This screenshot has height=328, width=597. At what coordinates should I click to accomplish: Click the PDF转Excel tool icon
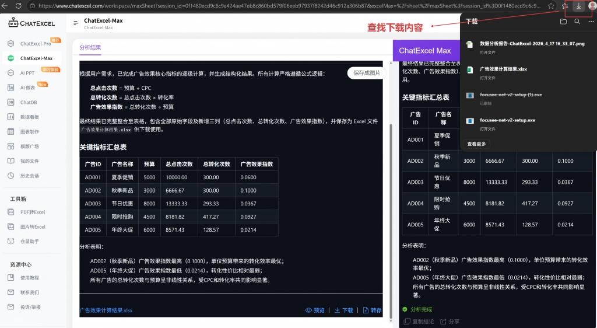pyautogui.click(x=11, y=212)
